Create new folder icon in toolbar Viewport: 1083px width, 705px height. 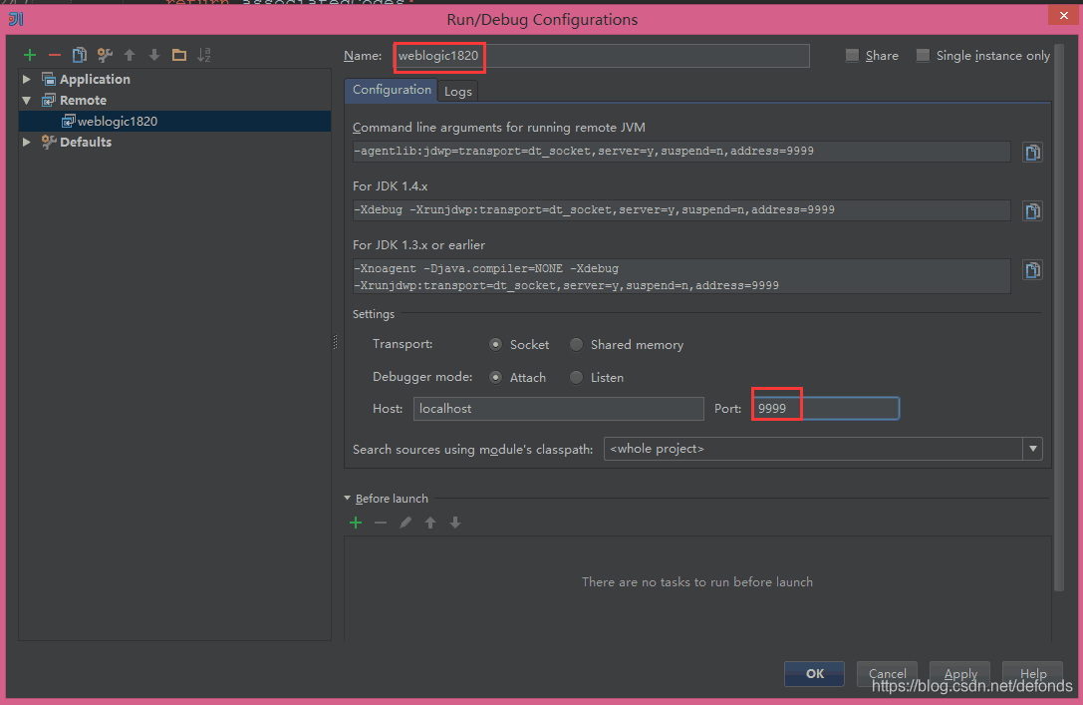pyautogui.click(x=179, y=55)
